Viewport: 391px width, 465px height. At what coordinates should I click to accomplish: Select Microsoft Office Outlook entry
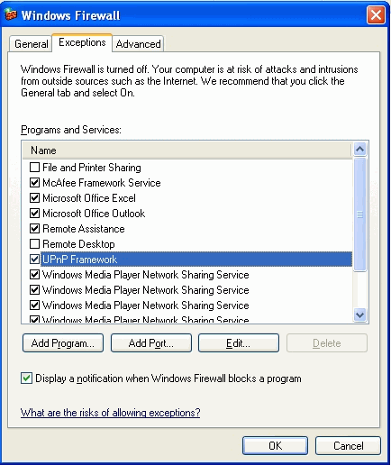94,214
